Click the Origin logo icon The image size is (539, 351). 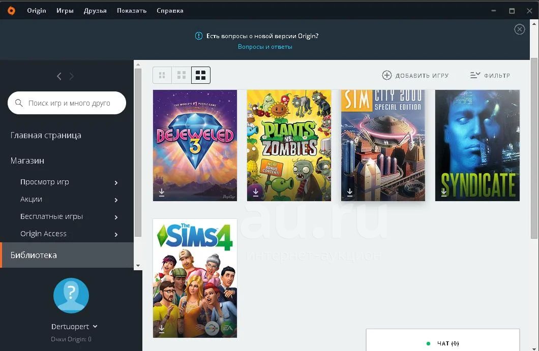tap(11, 11)
